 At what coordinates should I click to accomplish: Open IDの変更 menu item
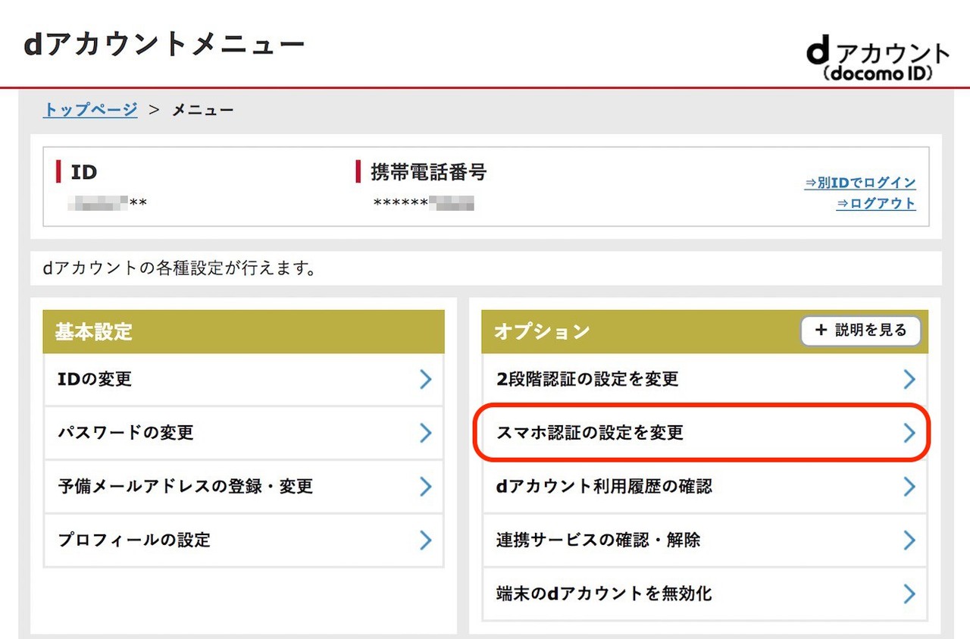[243, 380]
